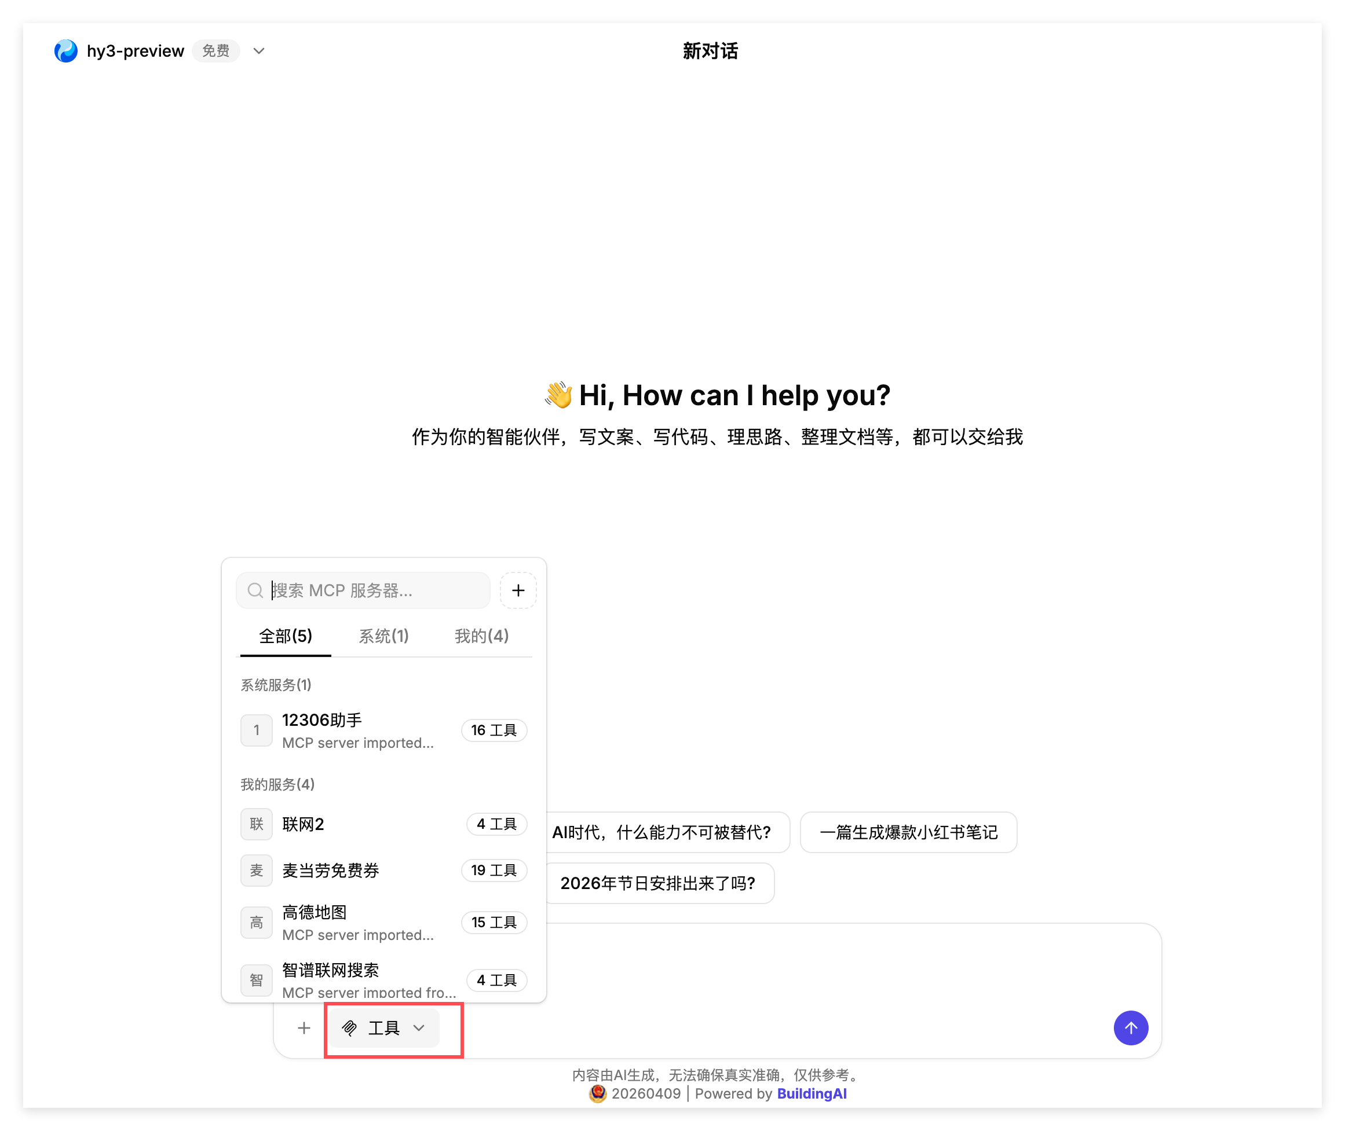Click the magnifier icon in MCP search
The width and height of the screenshot is (1345, 1131).
coord(255,590)
